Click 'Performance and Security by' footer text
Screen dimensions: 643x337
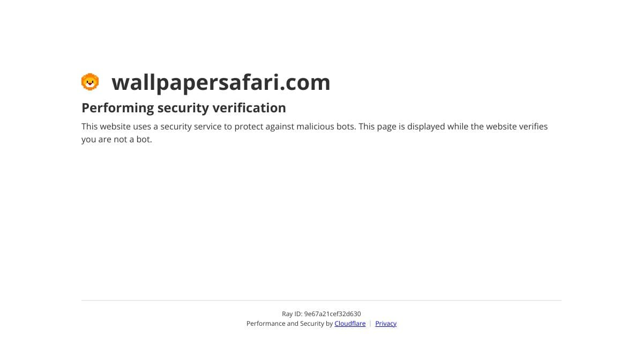[x=289, y=324]
